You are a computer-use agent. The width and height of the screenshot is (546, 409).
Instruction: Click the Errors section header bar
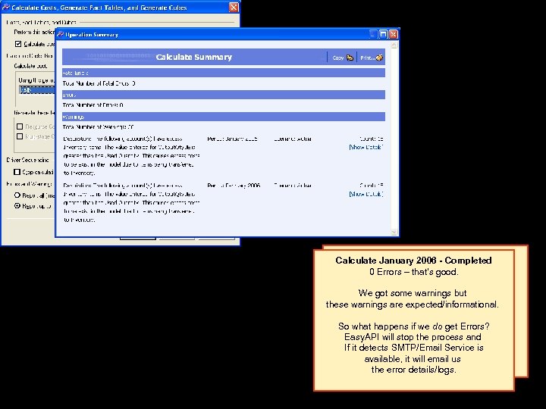point(224,95)
